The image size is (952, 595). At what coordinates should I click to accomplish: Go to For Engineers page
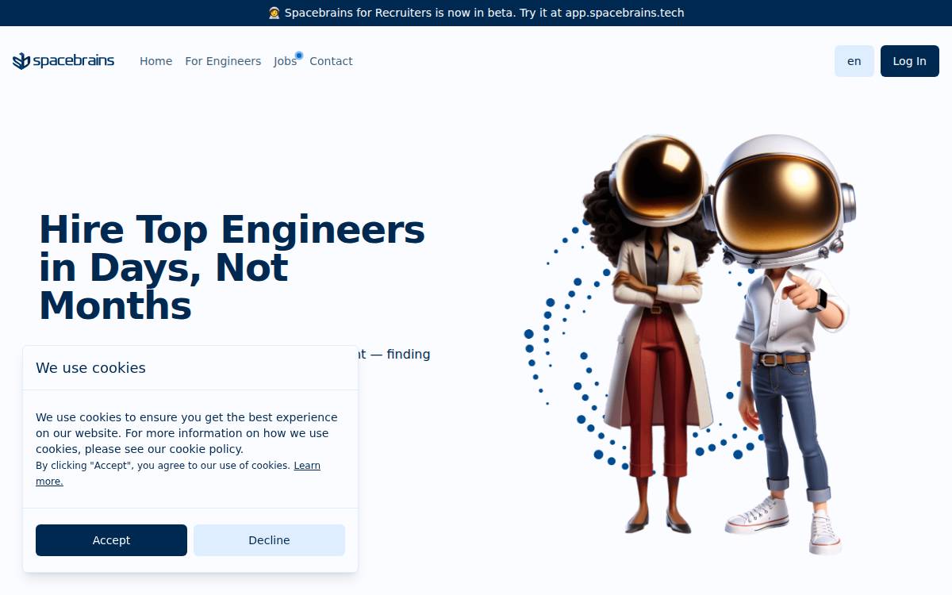[223, 61]
